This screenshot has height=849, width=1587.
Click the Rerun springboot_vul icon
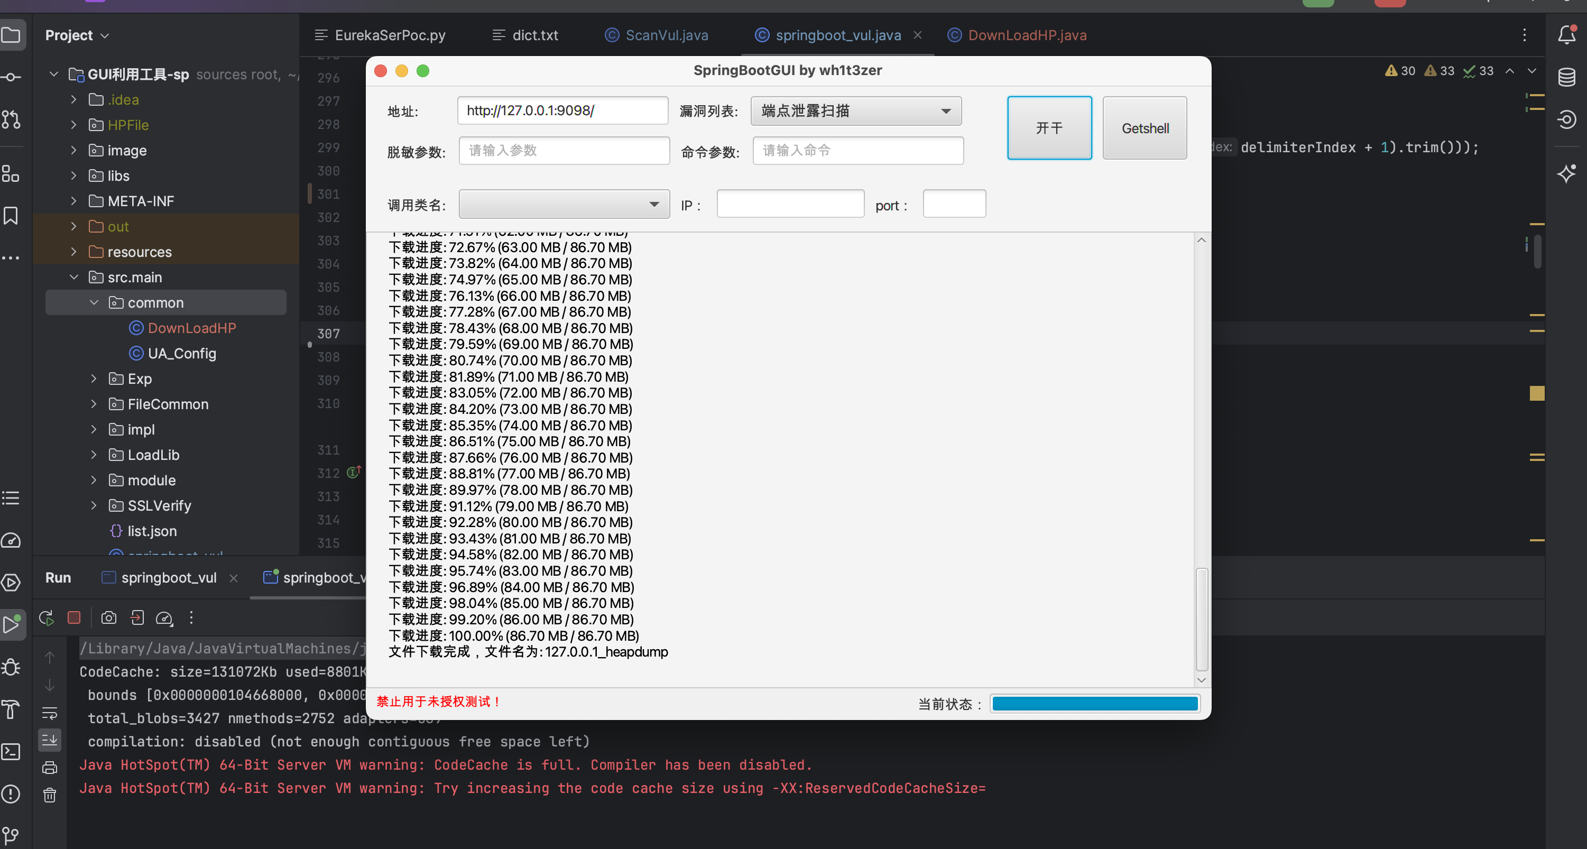coord(46,617)
